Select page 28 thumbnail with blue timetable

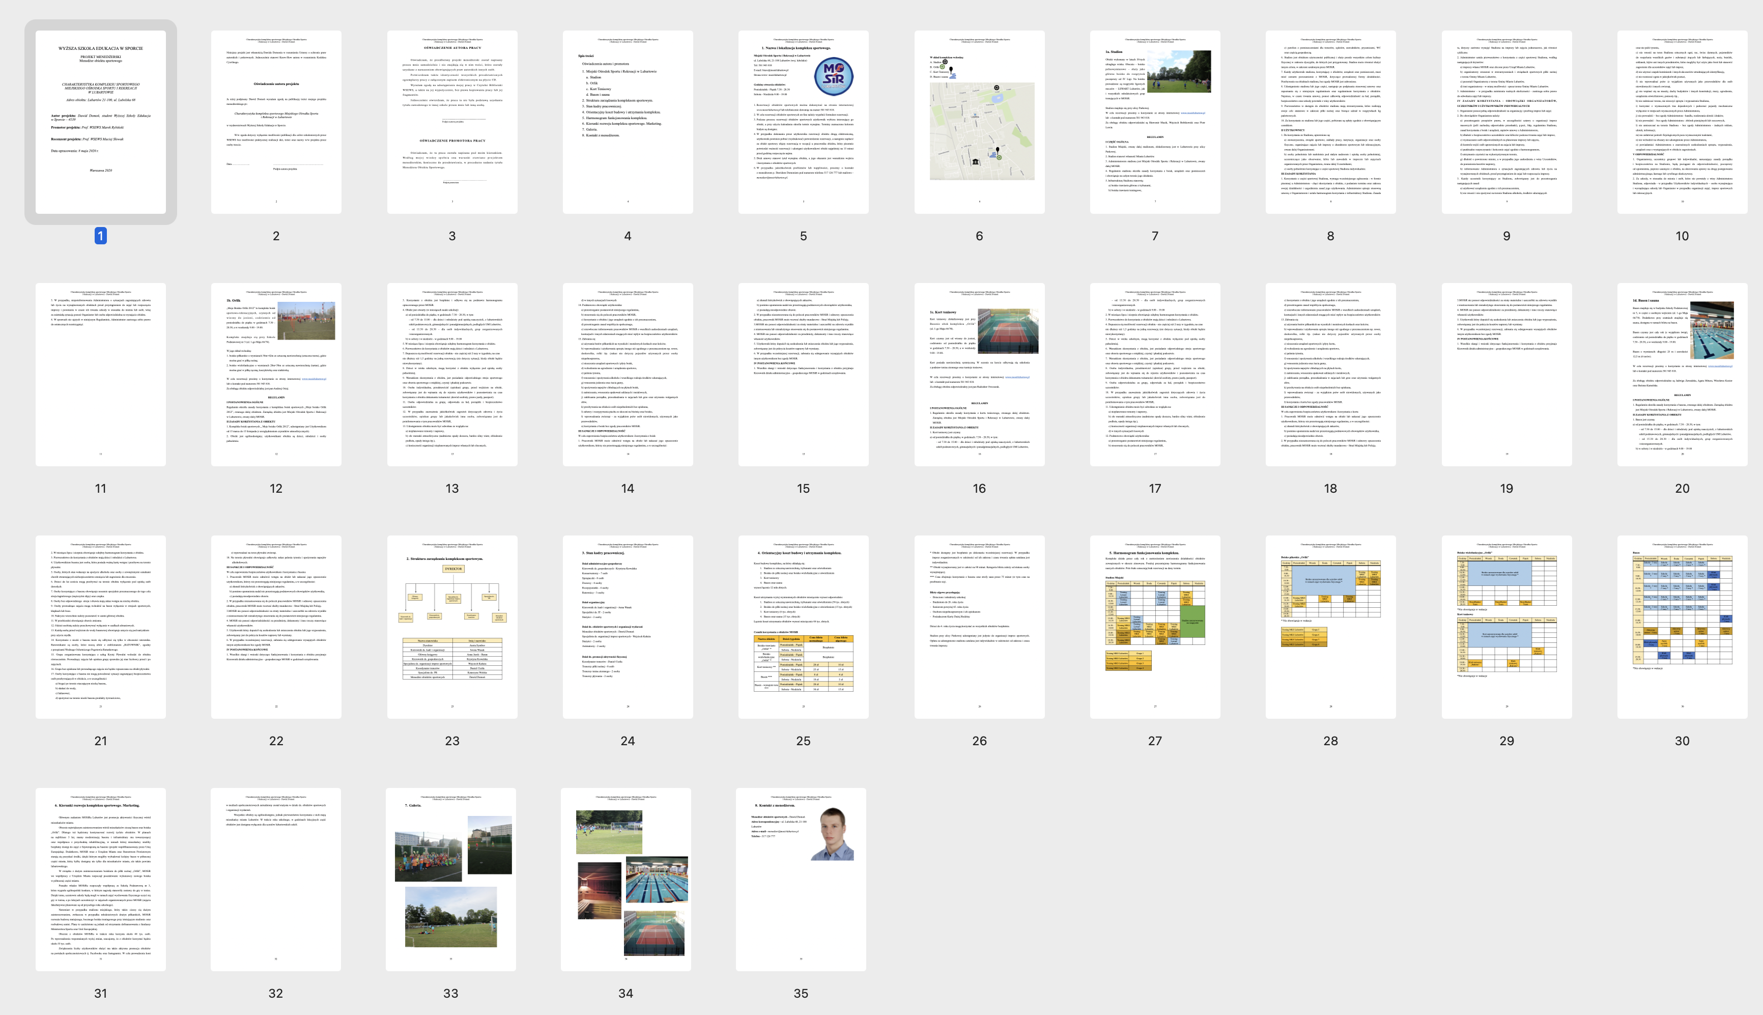click(x=1330, y=627)
